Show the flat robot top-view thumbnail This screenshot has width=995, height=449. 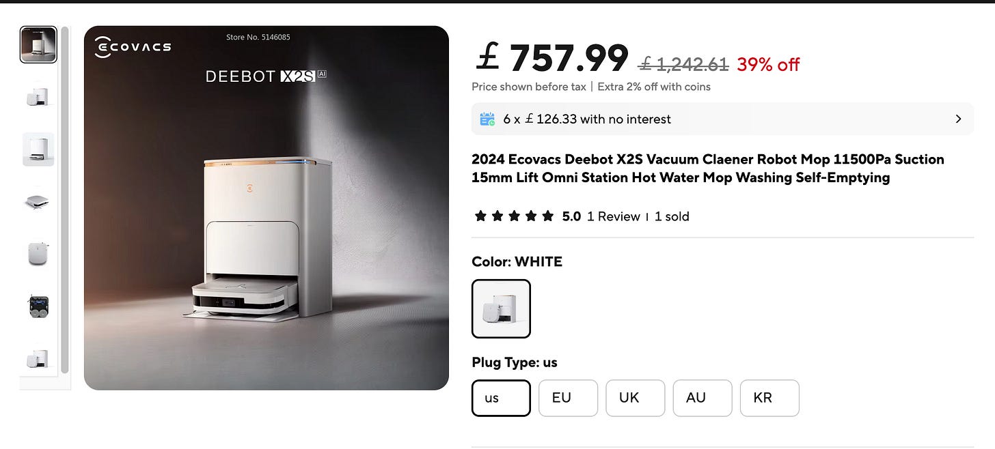coord(38,202)
